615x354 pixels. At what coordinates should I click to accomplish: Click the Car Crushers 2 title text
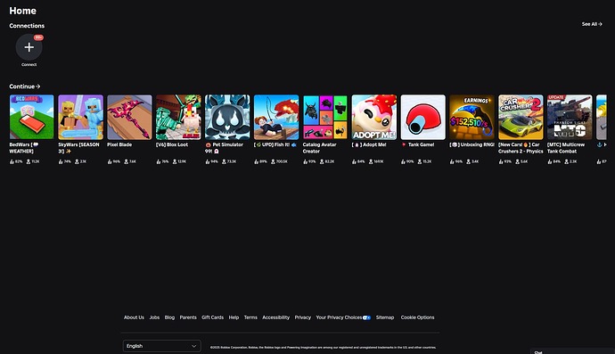click(x=521, y=148)
